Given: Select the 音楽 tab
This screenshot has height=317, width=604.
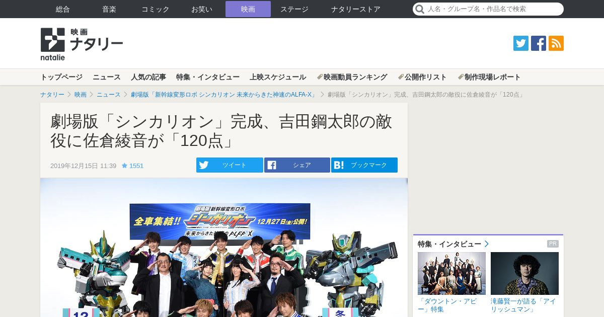Looking at the screenshot, I should click(109, 9).
